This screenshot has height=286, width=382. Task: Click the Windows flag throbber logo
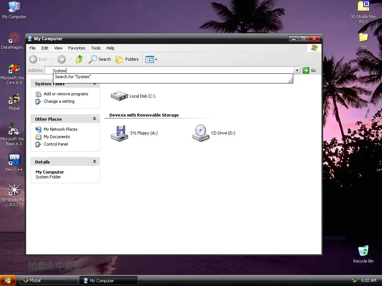click(314, 48)
